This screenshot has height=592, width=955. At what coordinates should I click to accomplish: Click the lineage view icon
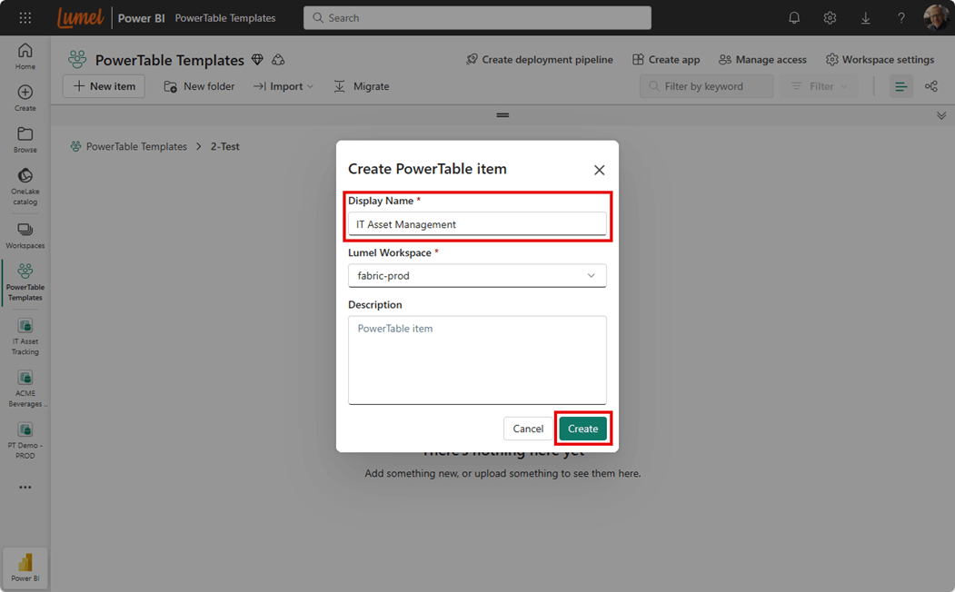point(930,86)
